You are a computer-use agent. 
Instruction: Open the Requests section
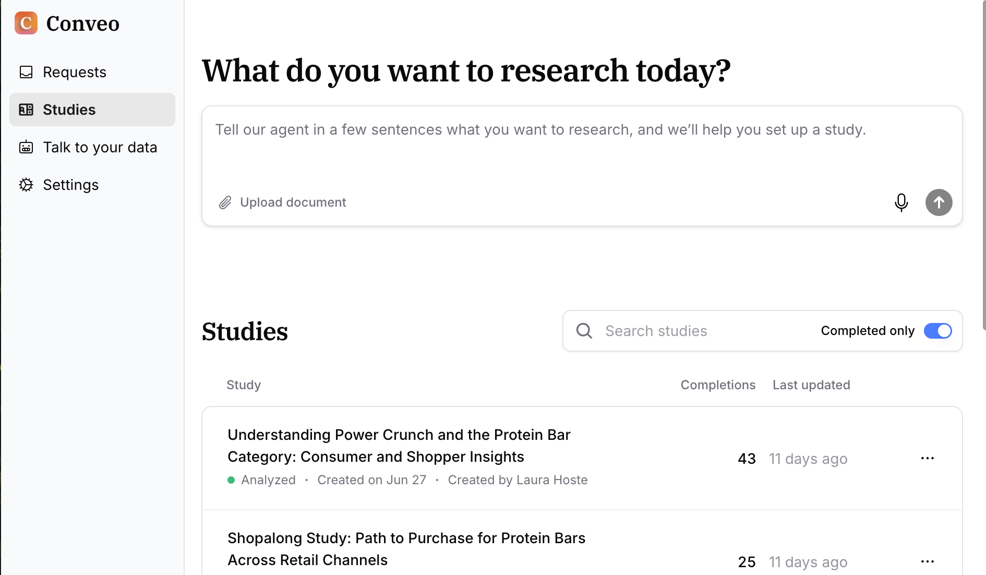(75, 72)
